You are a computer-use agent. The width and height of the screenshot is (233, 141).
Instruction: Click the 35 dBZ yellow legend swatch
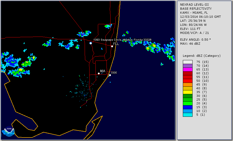click(x=188, y=92)
